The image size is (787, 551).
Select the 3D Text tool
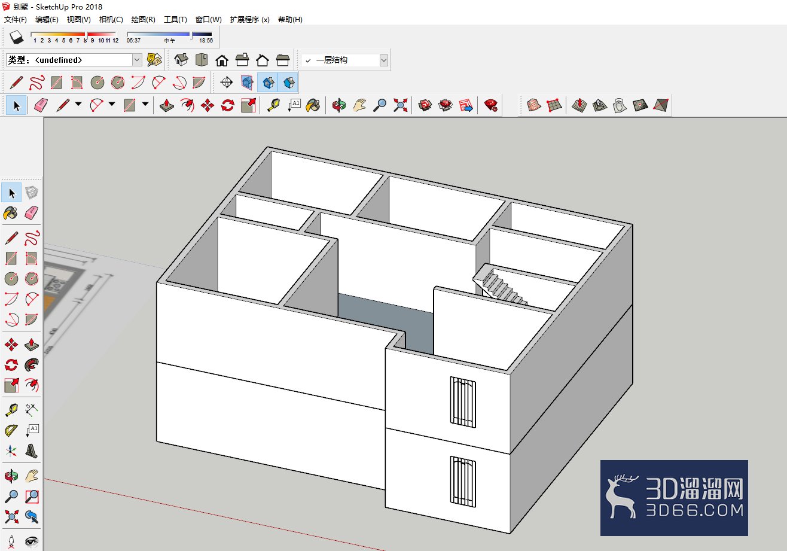tap(32, 450)
